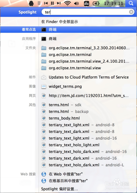Skip to next track in menu bar
The image size is (137, 193).
pyautogui.click(x=59, y=3)
